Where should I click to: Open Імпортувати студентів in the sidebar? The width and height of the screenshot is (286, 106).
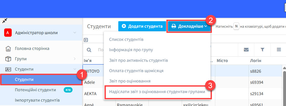pos(37,100)
